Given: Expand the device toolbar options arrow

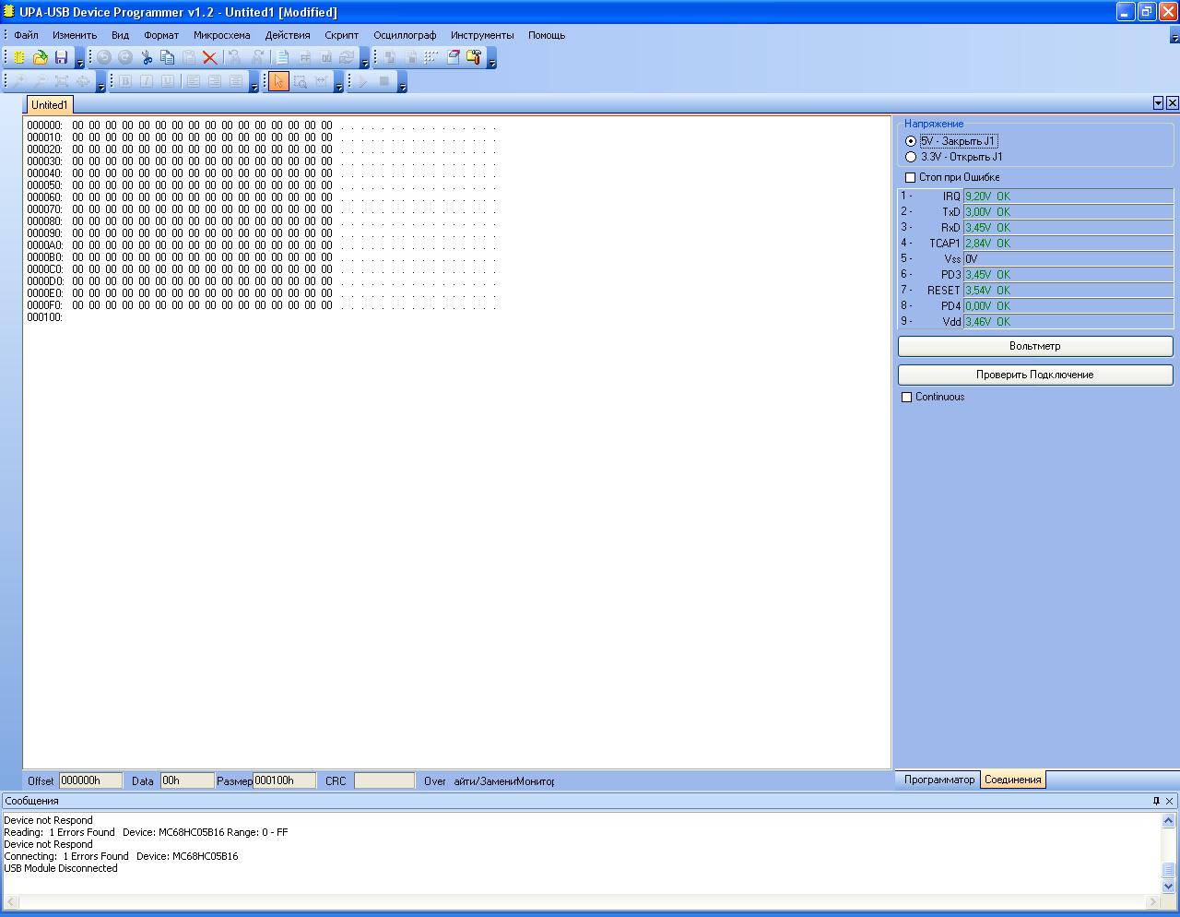Looking at the screenshot, I should 492,59.
